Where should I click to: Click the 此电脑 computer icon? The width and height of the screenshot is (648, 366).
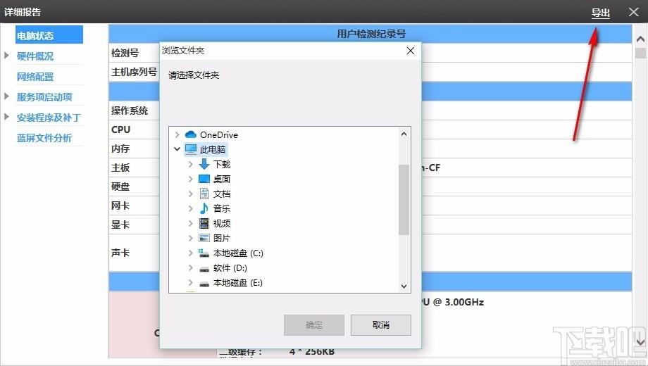click(x=190, y=149)
